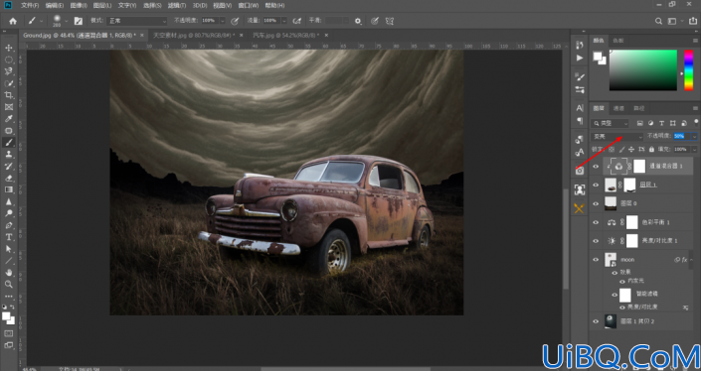This screenshot has height=371, width=701.
Task: Select the Move tool
Action: (9, 48)
